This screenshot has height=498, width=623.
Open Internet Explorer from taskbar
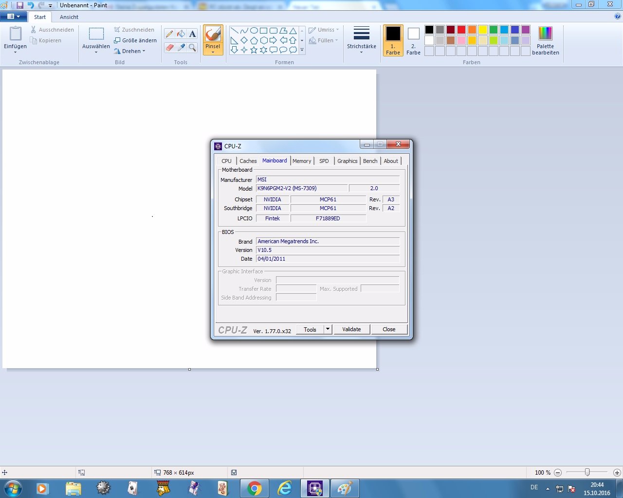[x=285, y=488]
